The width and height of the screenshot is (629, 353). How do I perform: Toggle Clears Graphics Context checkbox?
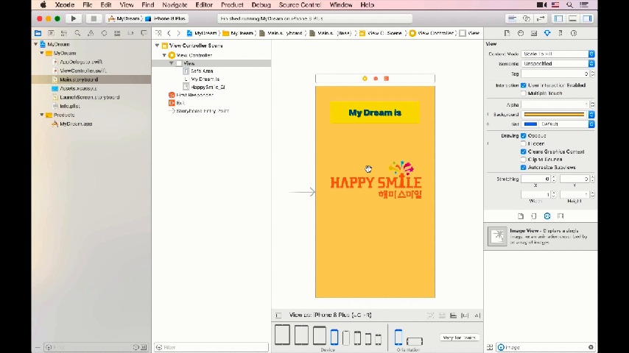click(523, 151)
